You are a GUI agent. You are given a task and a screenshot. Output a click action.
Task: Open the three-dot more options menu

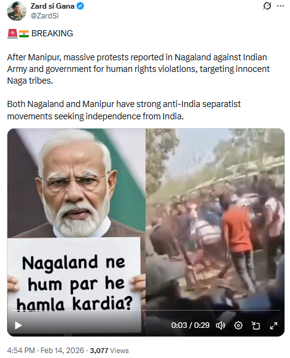(x=280, y=6)
